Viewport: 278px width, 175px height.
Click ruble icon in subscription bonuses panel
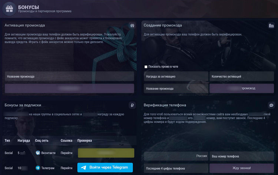pos(132,105)
